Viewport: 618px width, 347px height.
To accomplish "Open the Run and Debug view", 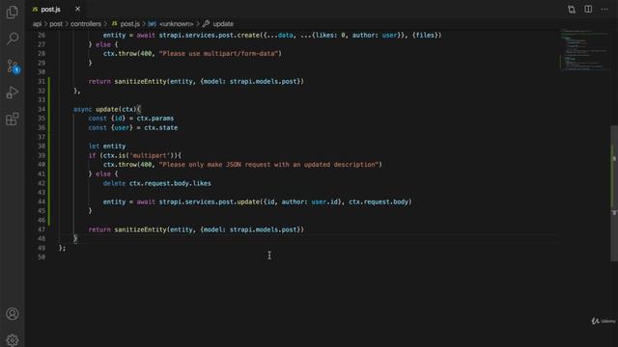I will (13, 93).
